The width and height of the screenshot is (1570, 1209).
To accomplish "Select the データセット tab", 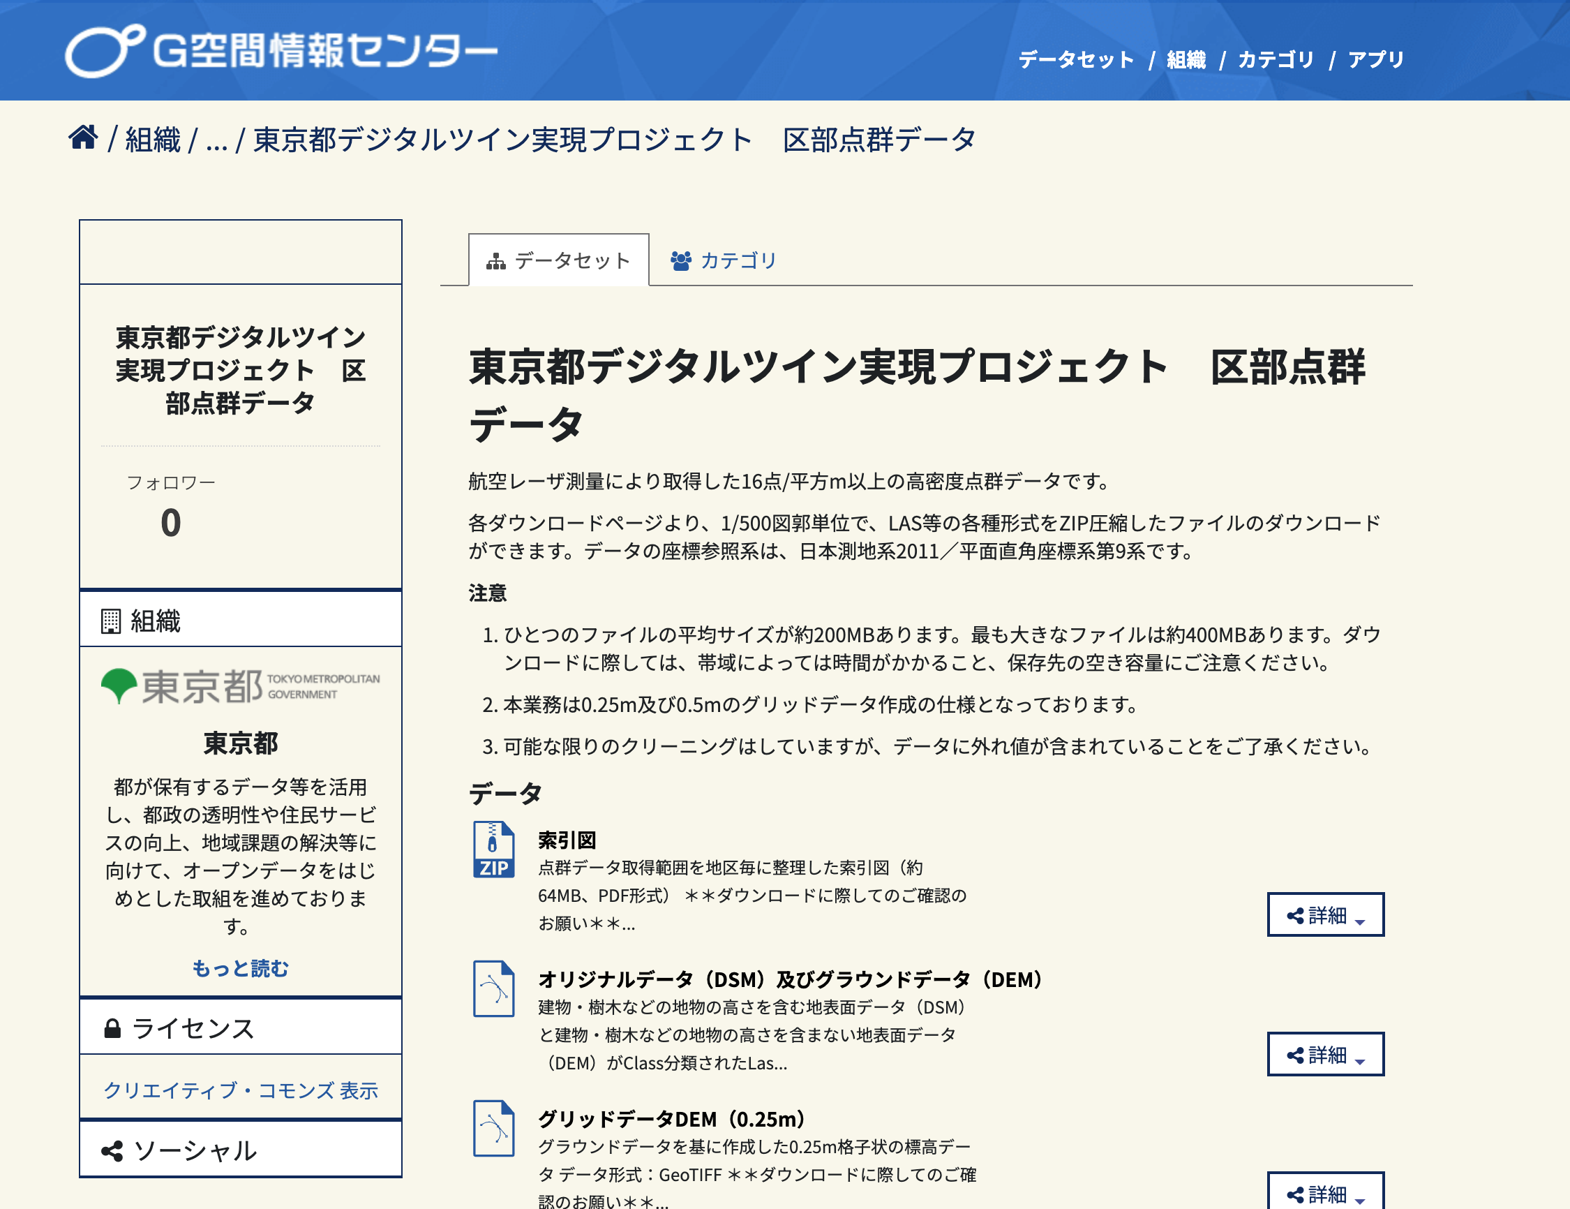I will pyautogui.click(x=558, y=260).
